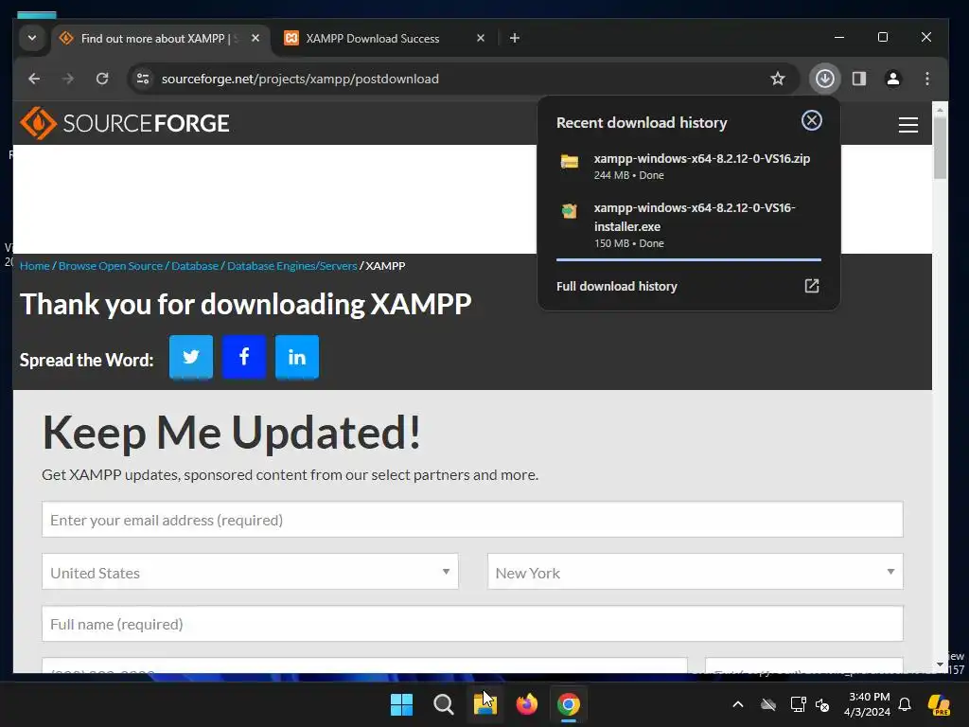This screenshot has width=969, height=727.
Task: Open the Chrome profile menu
Action: point(893,79)
